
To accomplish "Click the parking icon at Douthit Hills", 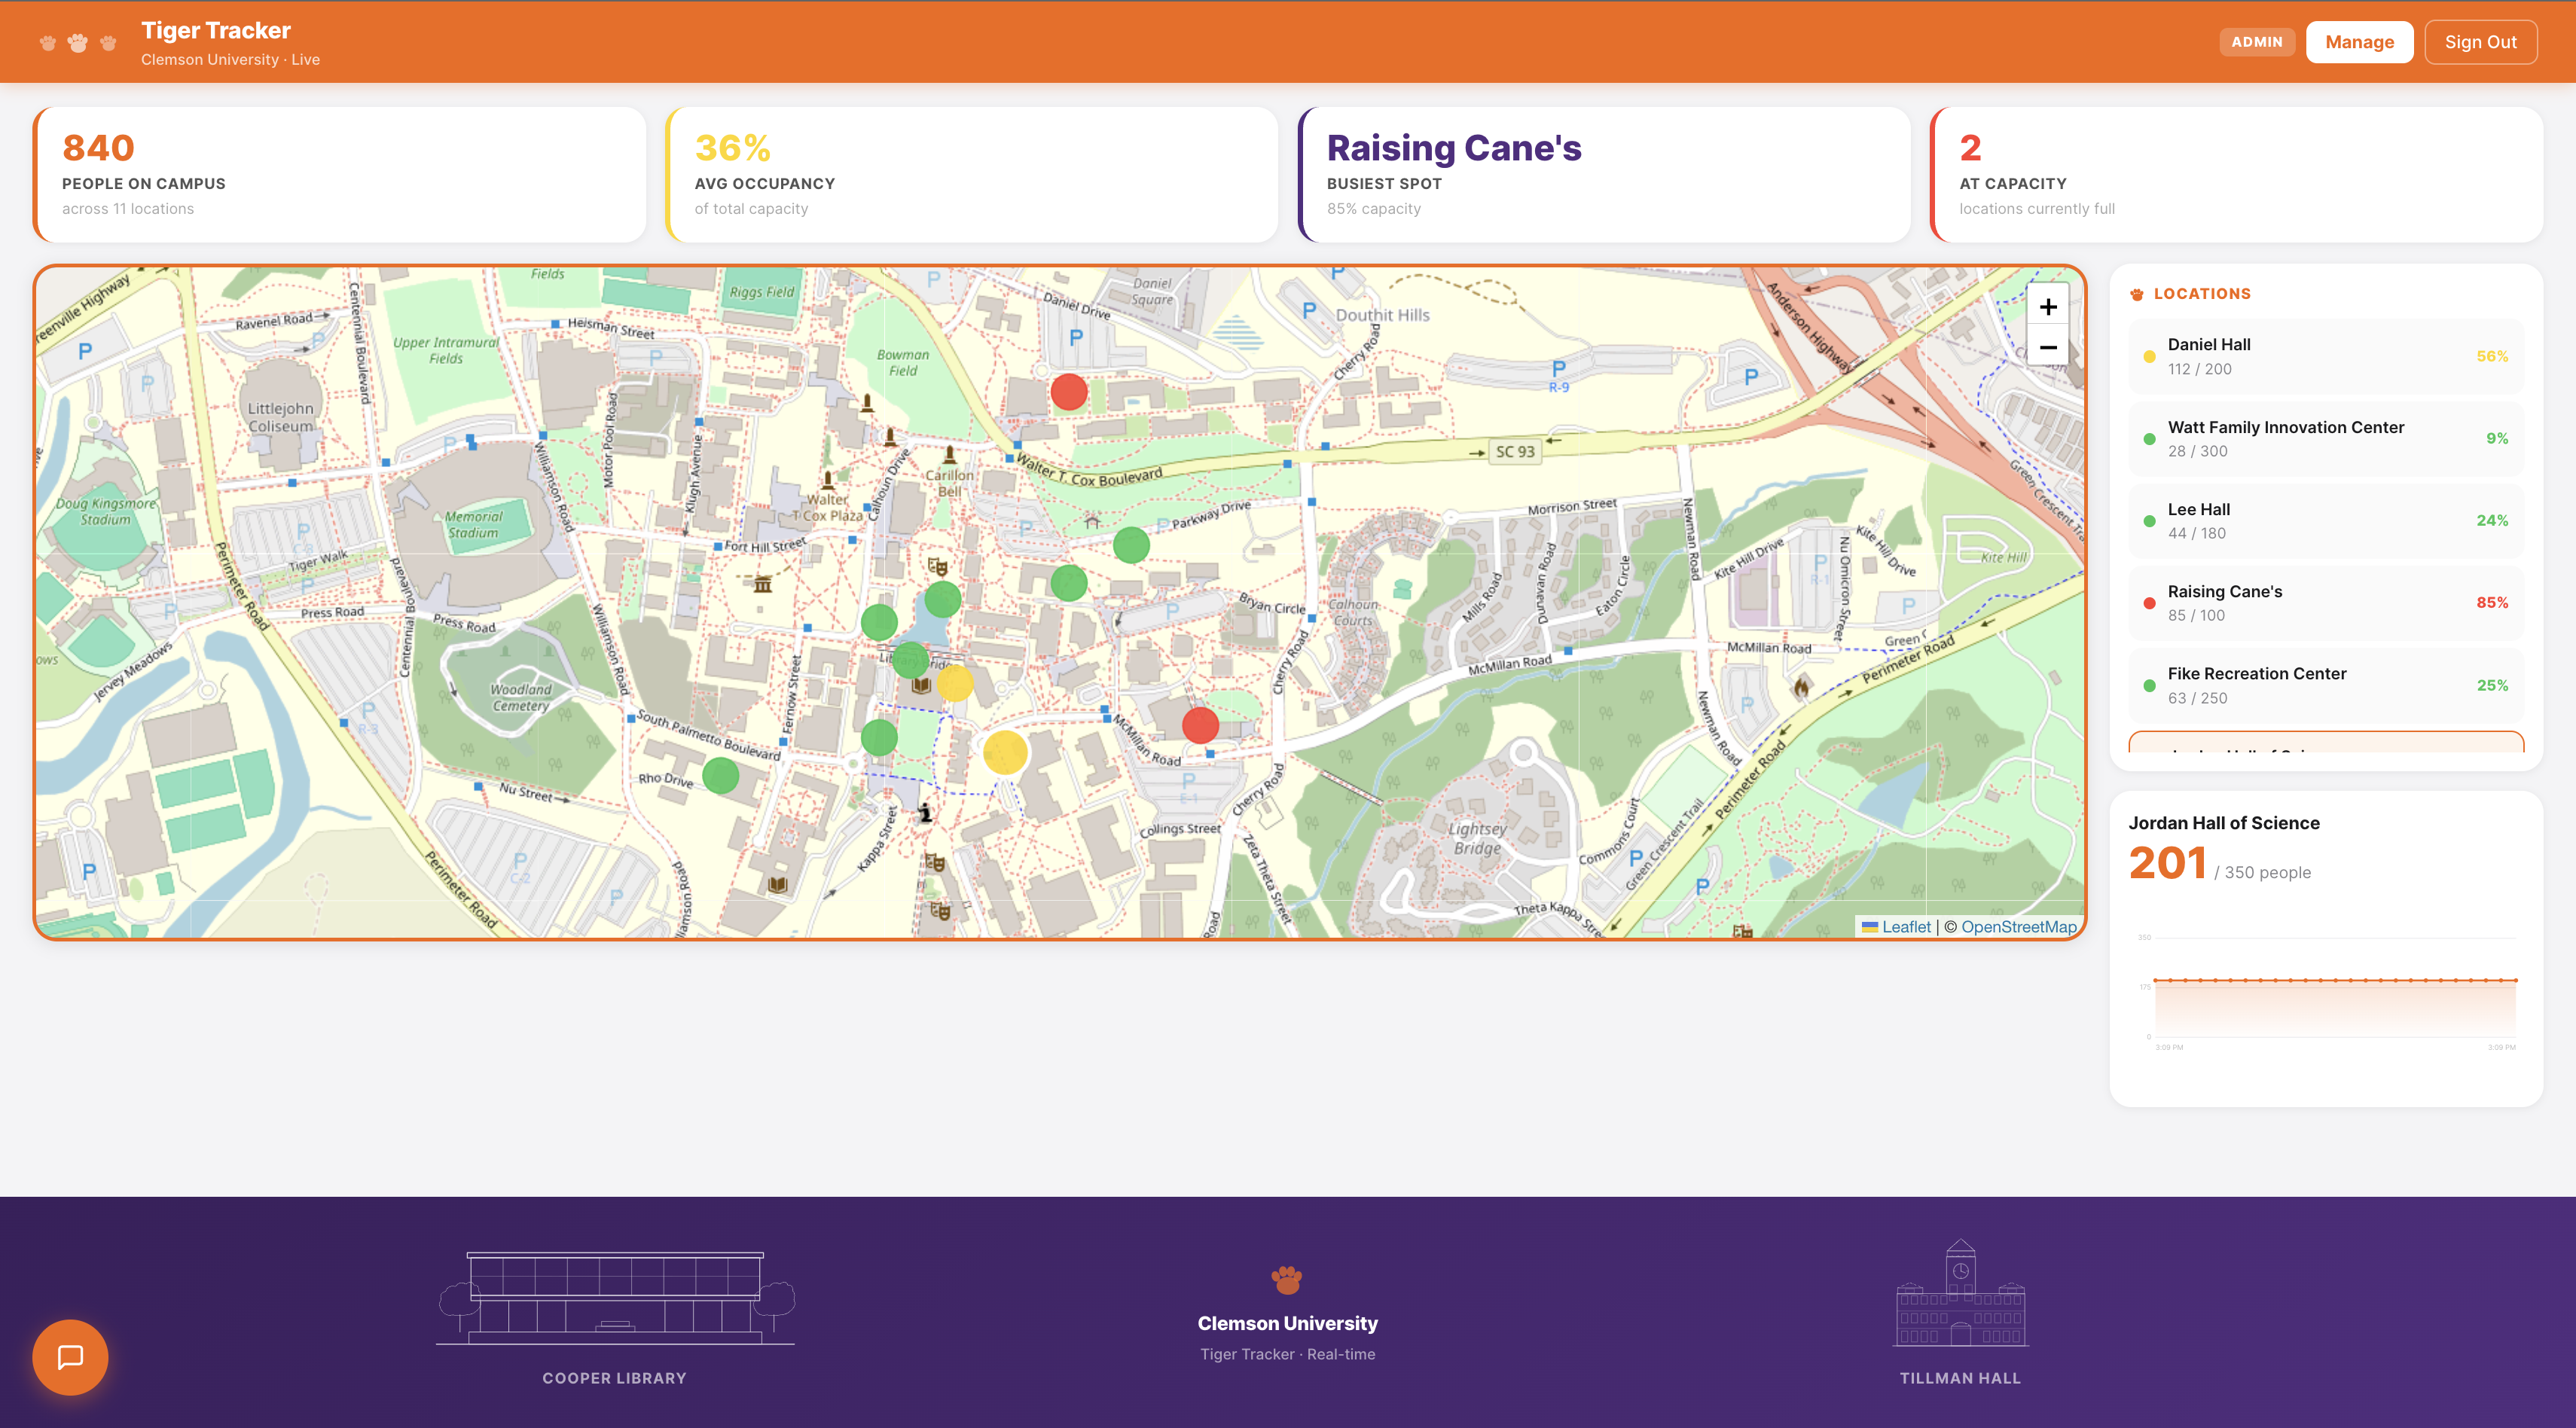I will pos(1308,311).
